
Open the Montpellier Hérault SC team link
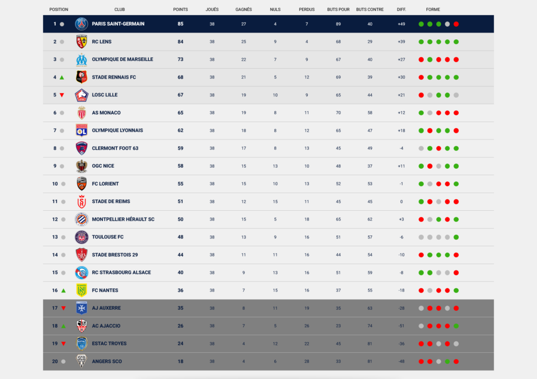click(123, 220)
